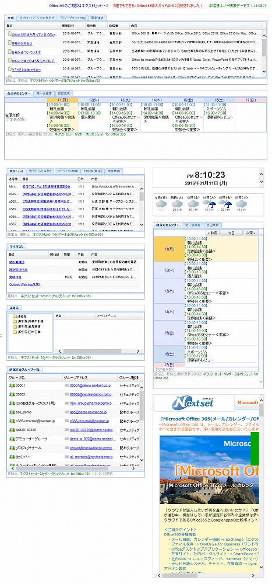Click 更新 under the マイタスク widget
272x584 pixels.
pos(12,296)
